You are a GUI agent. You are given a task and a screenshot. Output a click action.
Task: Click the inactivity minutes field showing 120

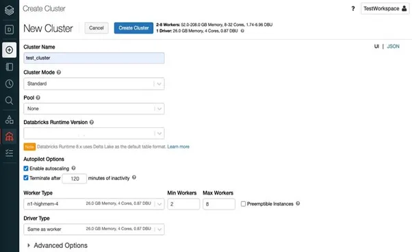(x=75, y=179)
